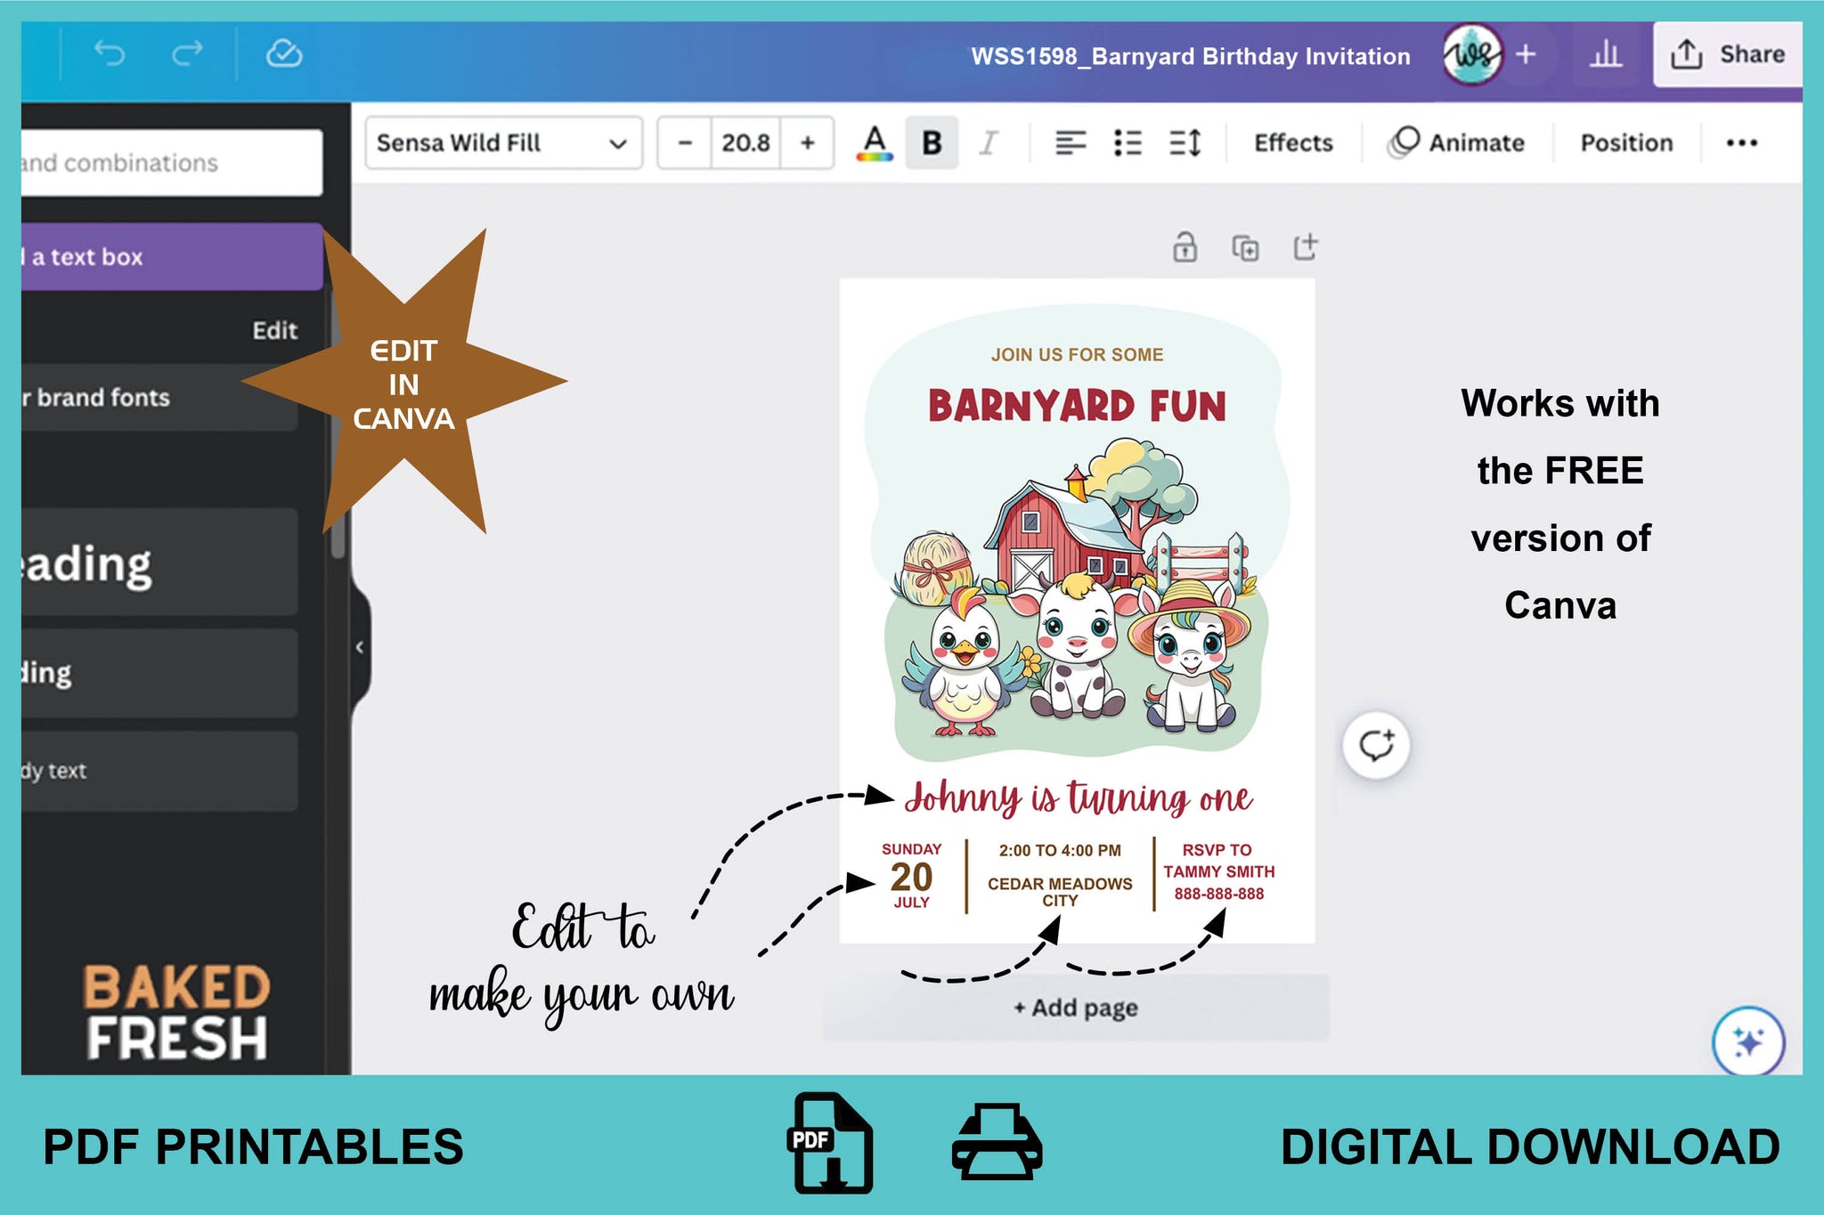Toggle text alignment button
Screen dimensions: 1824x1215
1070,142
